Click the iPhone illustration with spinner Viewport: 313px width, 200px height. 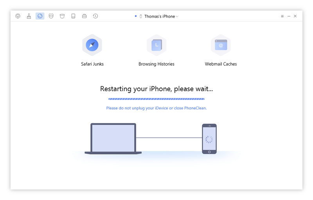coord(209,139)
